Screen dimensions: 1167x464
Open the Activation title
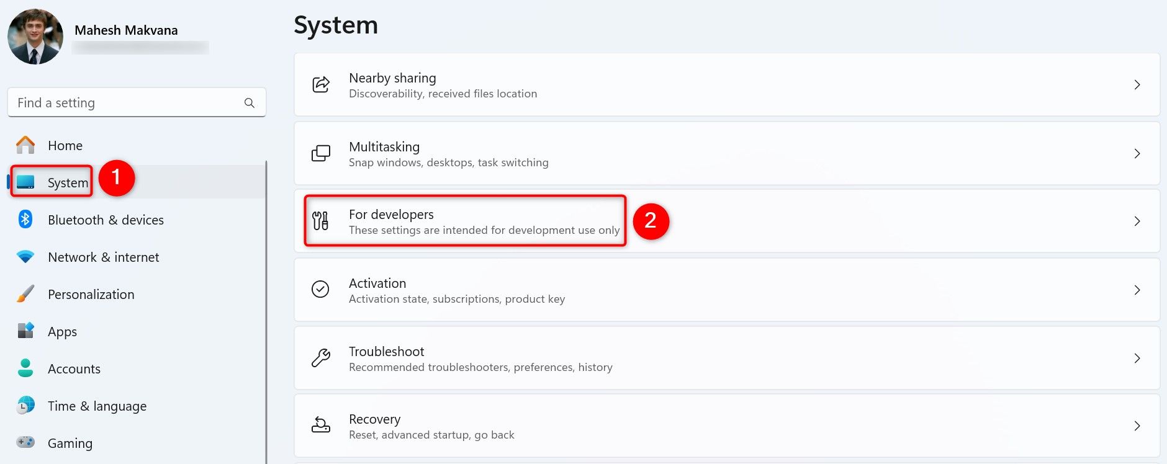[377, 283]
